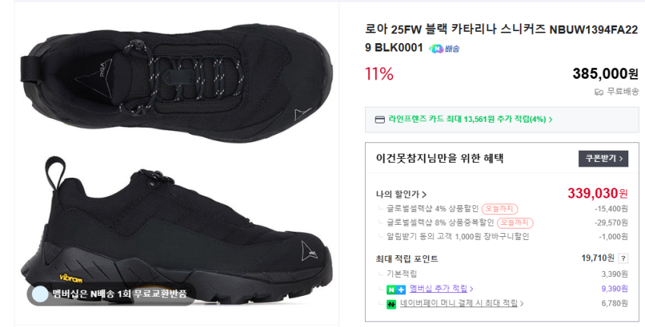Expand the 네이버페이 머니 결제 arrow
The width and height of the screenshot is (645, 327).
521,304
